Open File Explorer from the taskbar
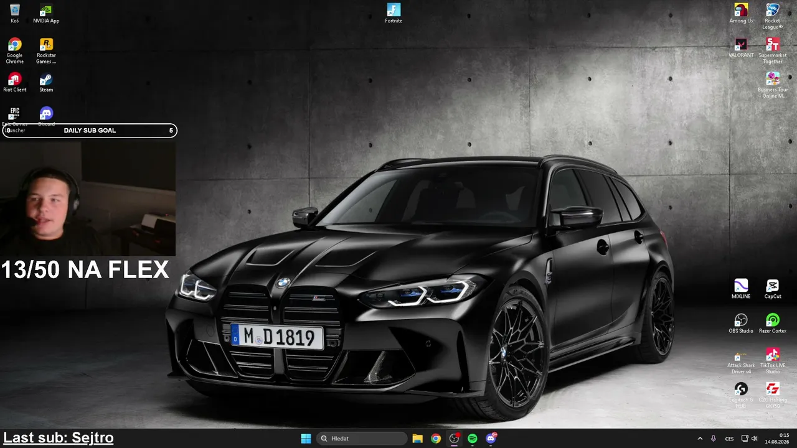The width and height of the screenshot is (797, 448). tap(418, 439)
